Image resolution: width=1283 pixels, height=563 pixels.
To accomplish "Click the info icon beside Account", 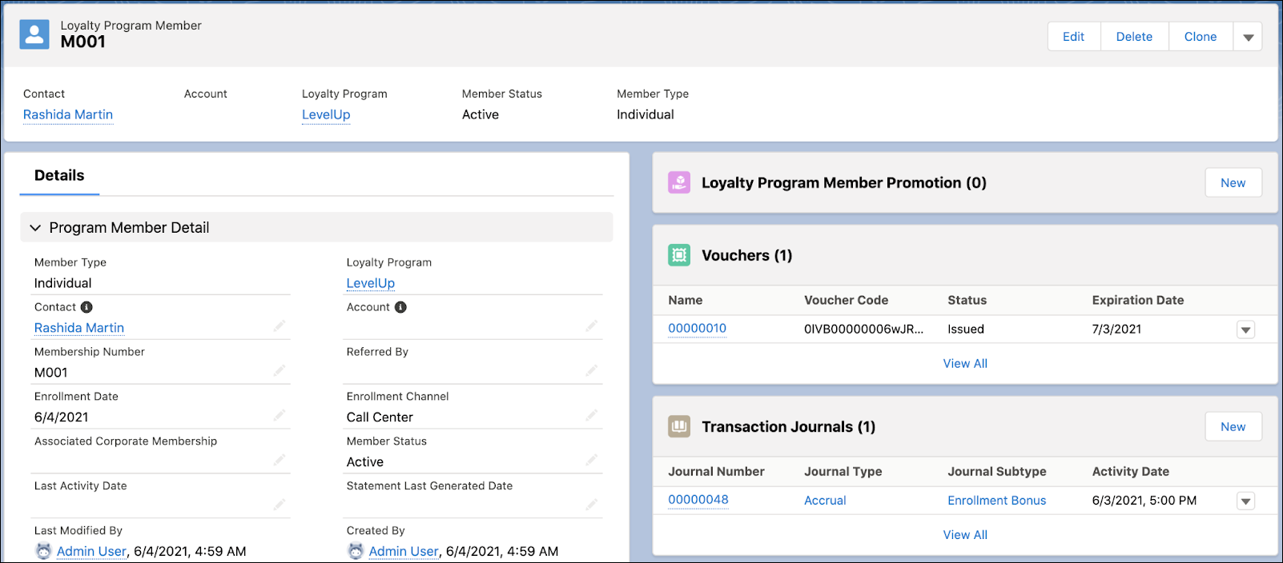I will click(400, 307).
